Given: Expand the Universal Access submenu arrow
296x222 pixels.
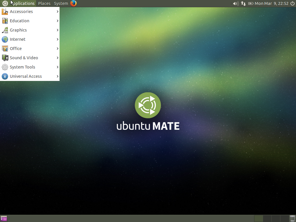Looking at the screenshot, I should pos(58,76).
